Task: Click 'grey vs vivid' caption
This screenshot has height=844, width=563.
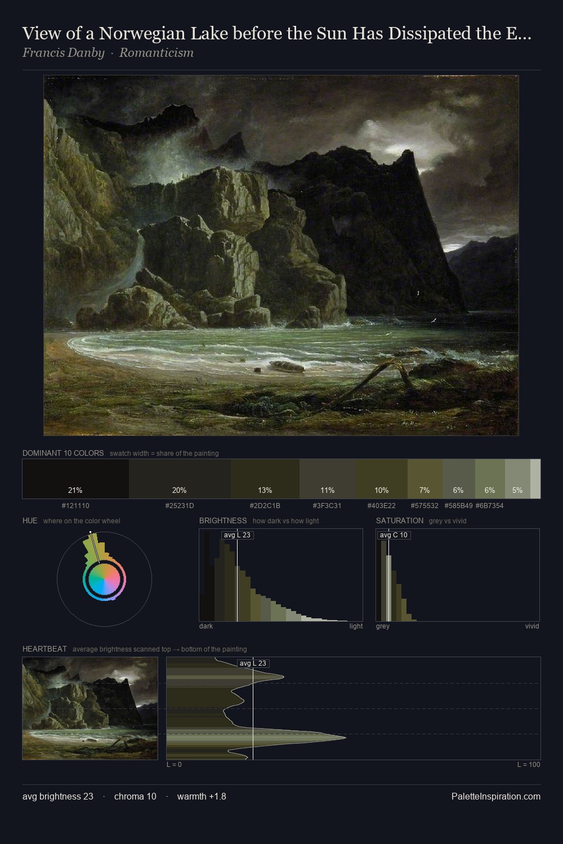Action: coord(448,521)
